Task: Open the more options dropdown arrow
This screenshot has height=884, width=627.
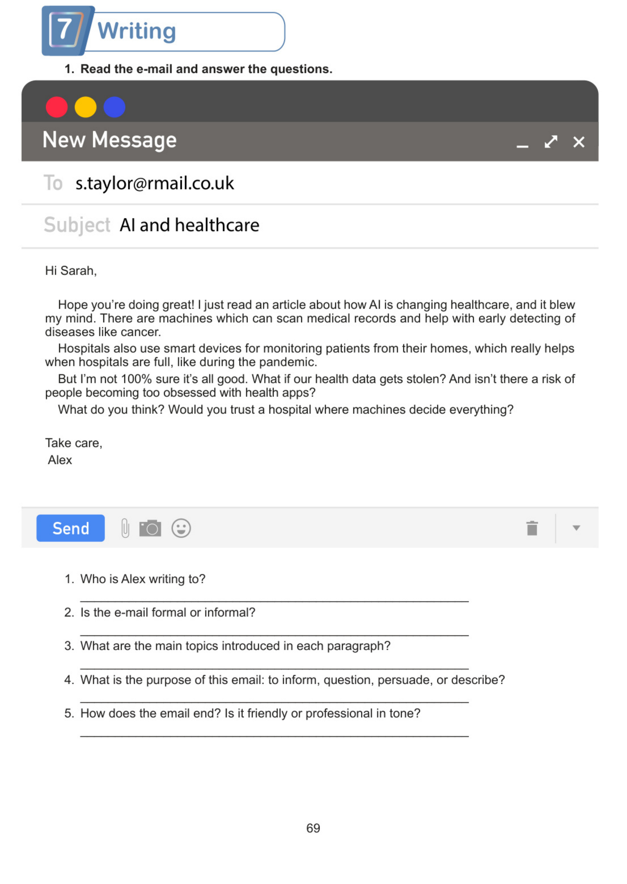Action: (576, 528)
